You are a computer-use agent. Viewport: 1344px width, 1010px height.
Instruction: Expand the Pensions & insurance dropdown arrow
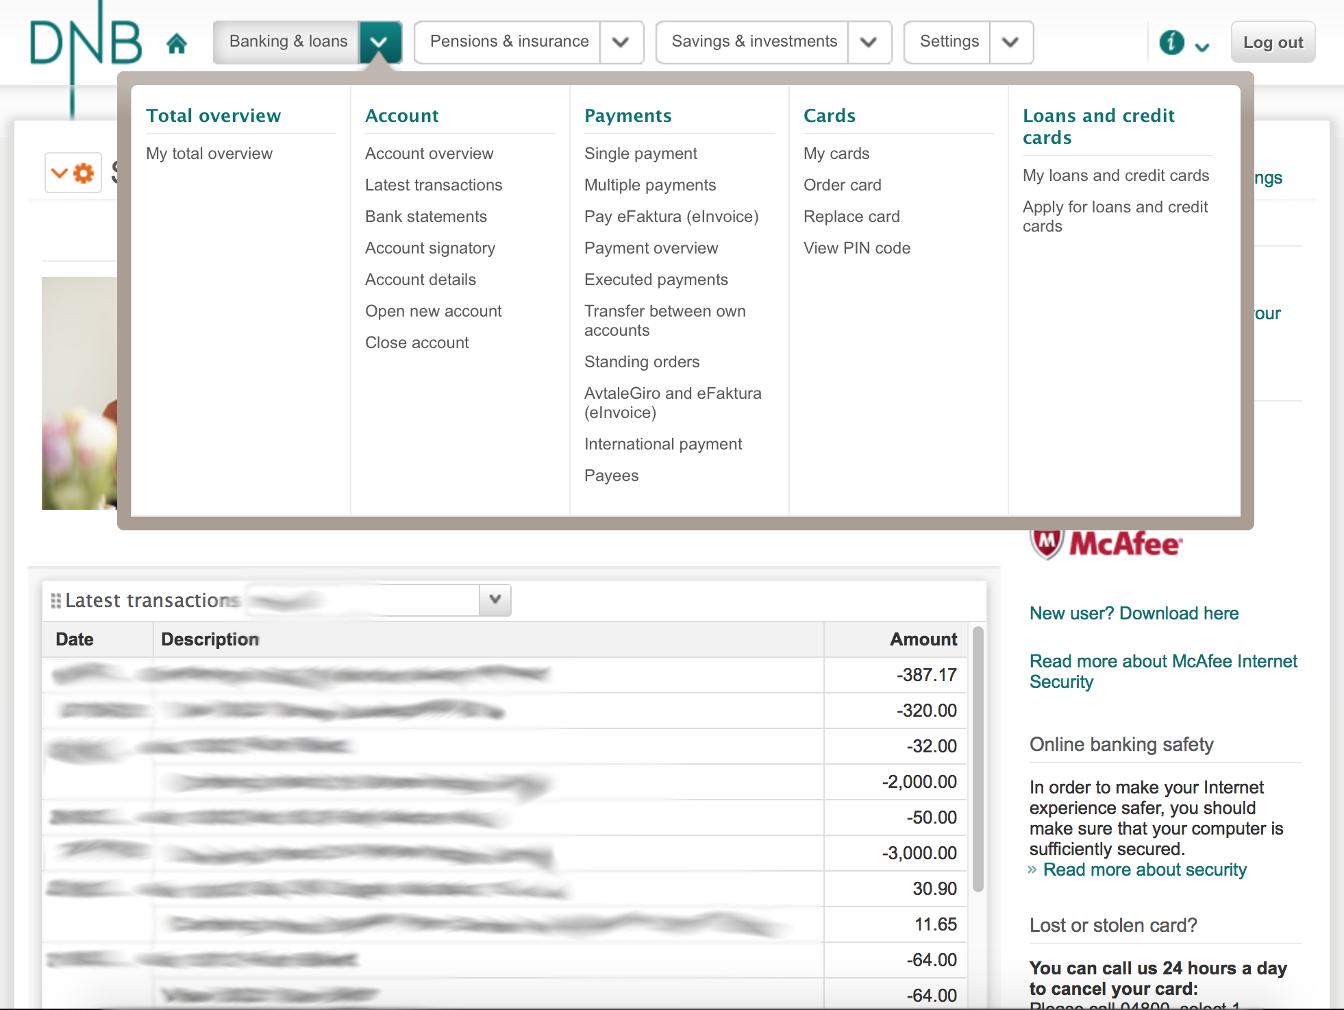621,42
